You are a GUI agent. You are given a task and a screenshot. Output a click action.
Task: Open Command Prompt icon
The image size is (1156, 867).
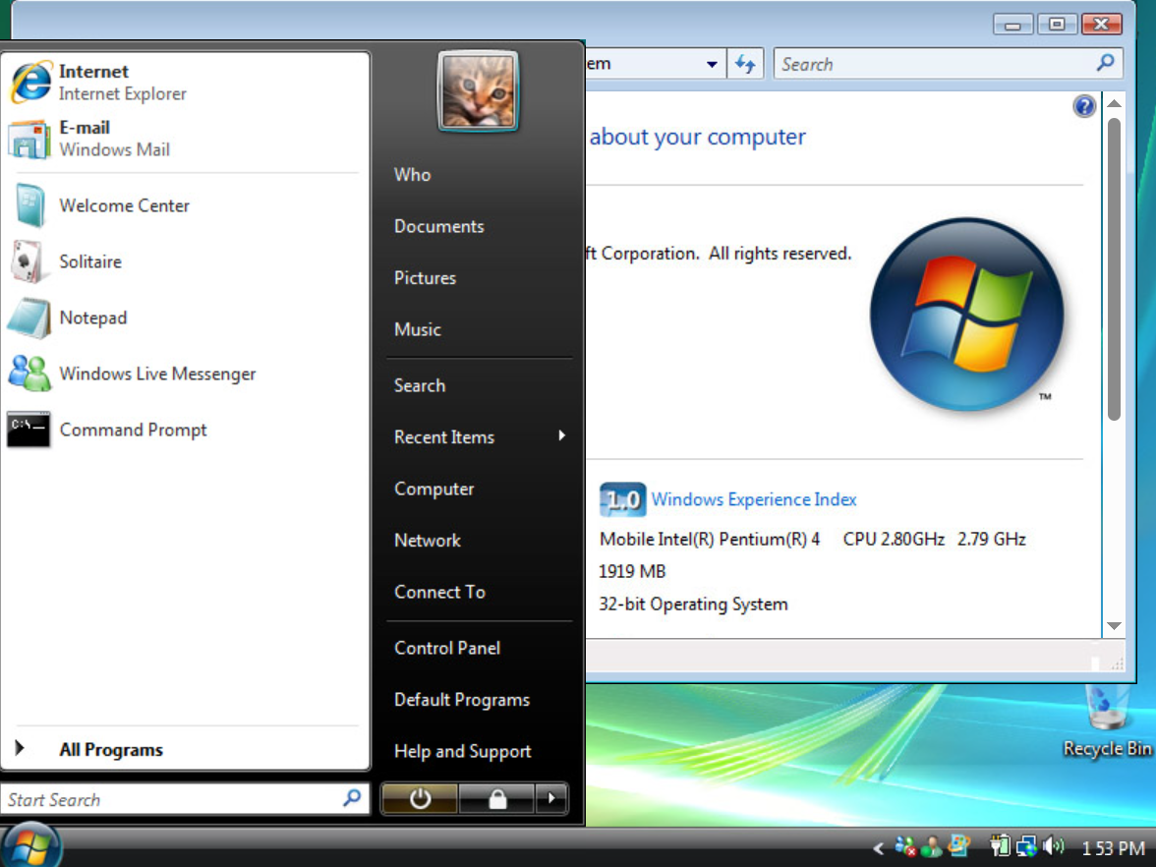(x=29, y=429)
